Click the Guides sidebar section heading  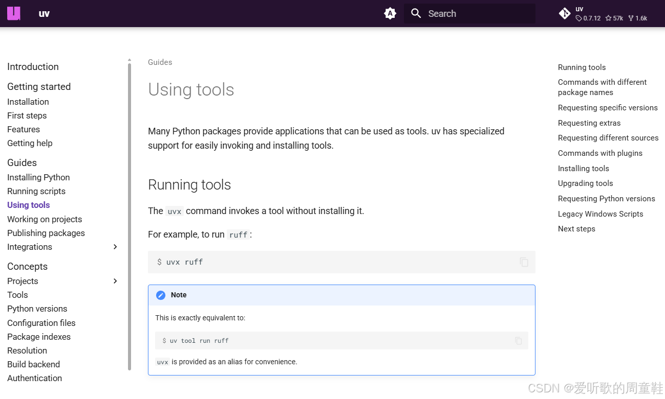(22, 163)
